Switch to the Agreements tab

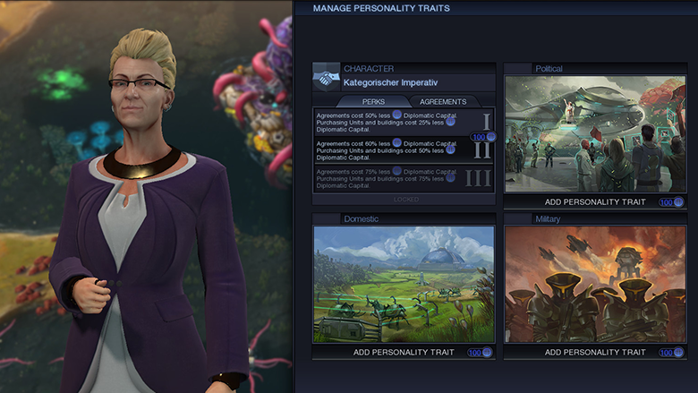(x=443, y=101)
